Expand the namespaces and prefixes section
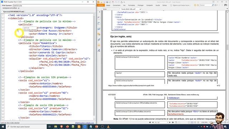The width and height of the screenshot is (229, 129). [x=19, y=8]
